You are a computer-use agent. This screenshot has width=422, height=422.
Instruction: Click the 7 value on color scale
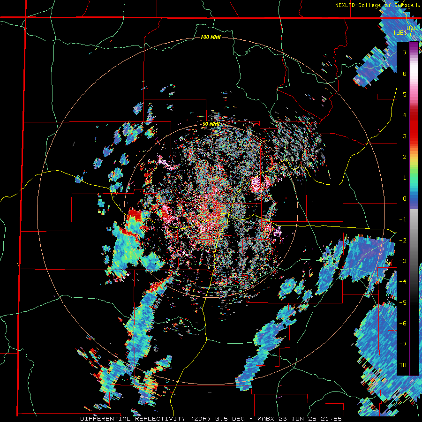click(405, 53)
